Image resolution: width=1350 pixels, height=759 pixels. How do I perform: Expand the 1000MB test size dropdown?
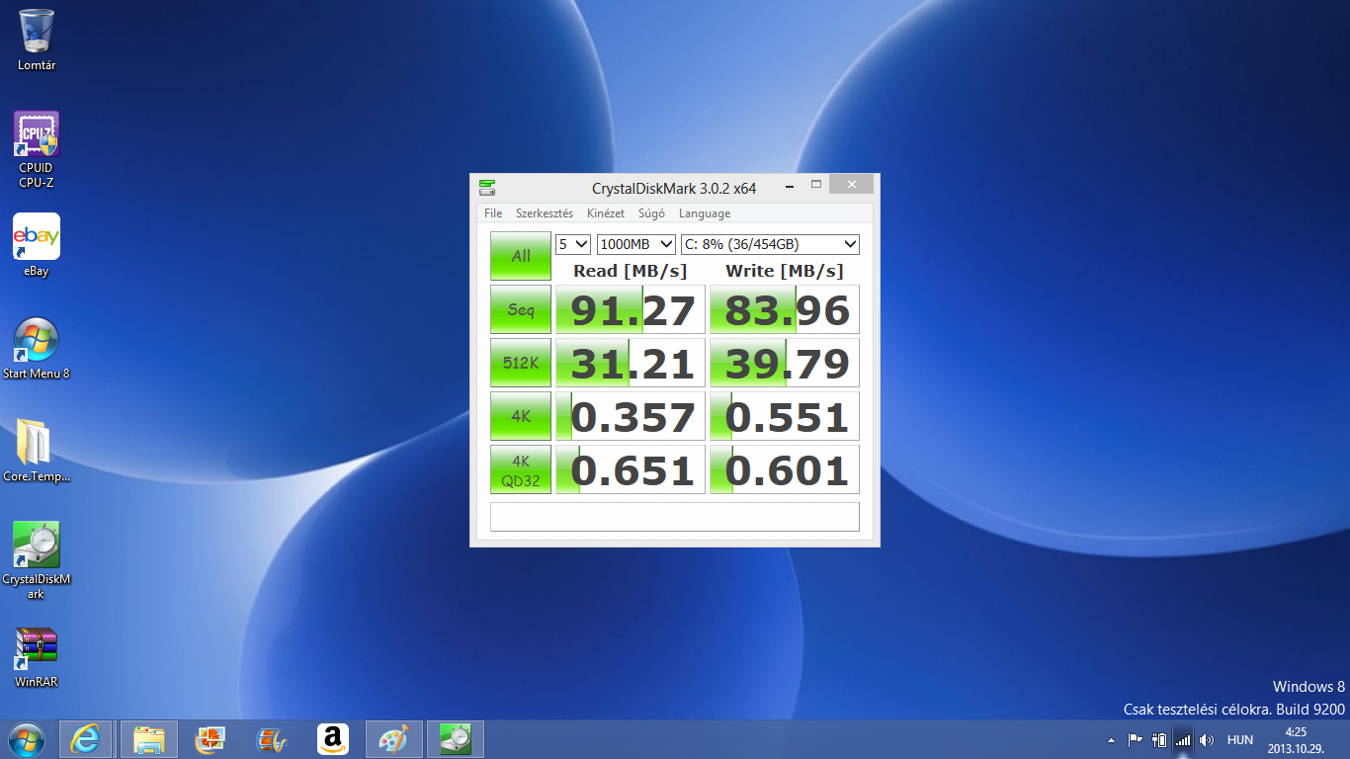[636, 244]
